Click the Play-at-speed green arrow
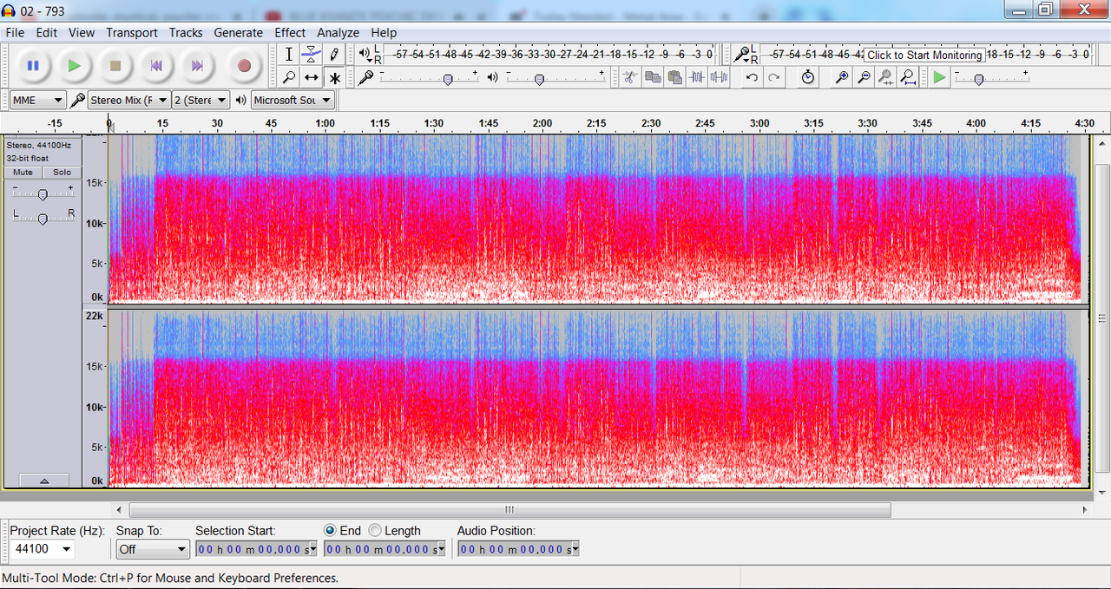 (940, 77)
